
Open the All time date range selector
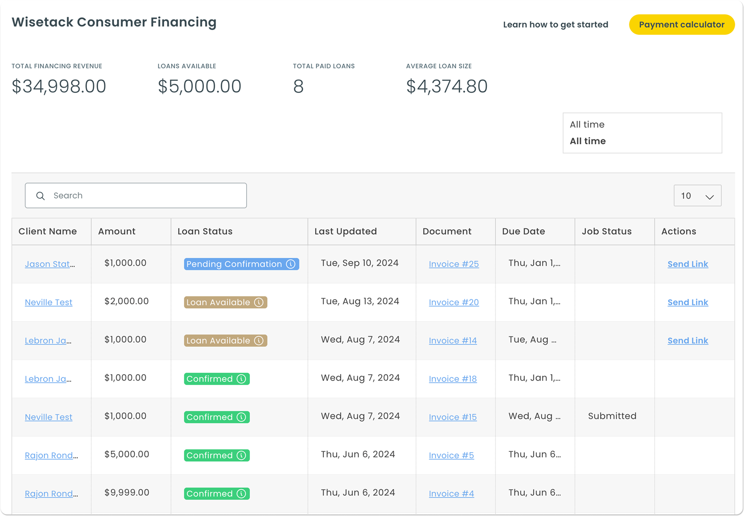642,133
